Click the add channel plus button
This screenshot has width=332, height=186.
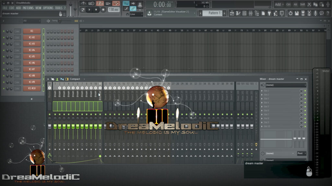[x=31, y=99]
